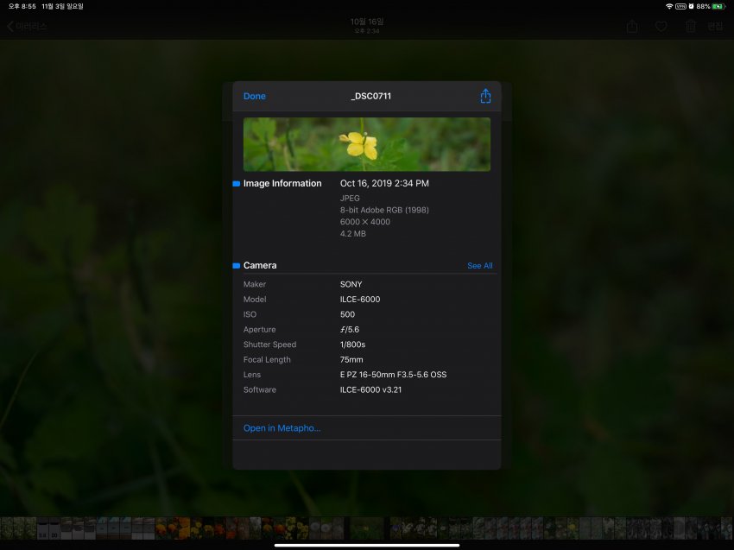The image size is (734, 550).
Task: Click the Model label
Action: 255,299
